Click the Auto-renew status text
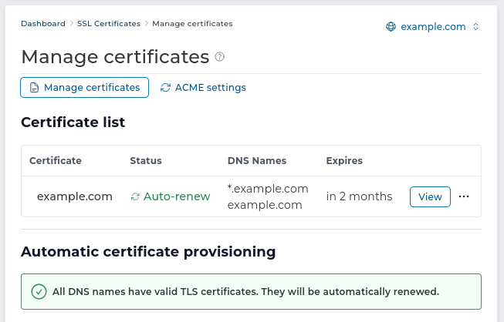504x322 pixels. pyautogui.click(x=177, y=196)
